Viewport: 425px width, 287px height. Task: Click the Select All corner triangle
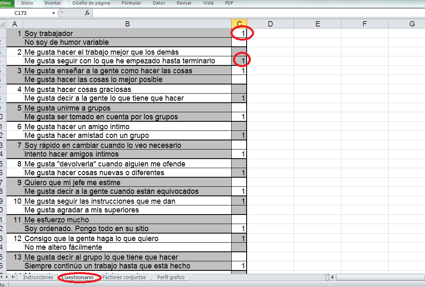[x=3, y=24]
